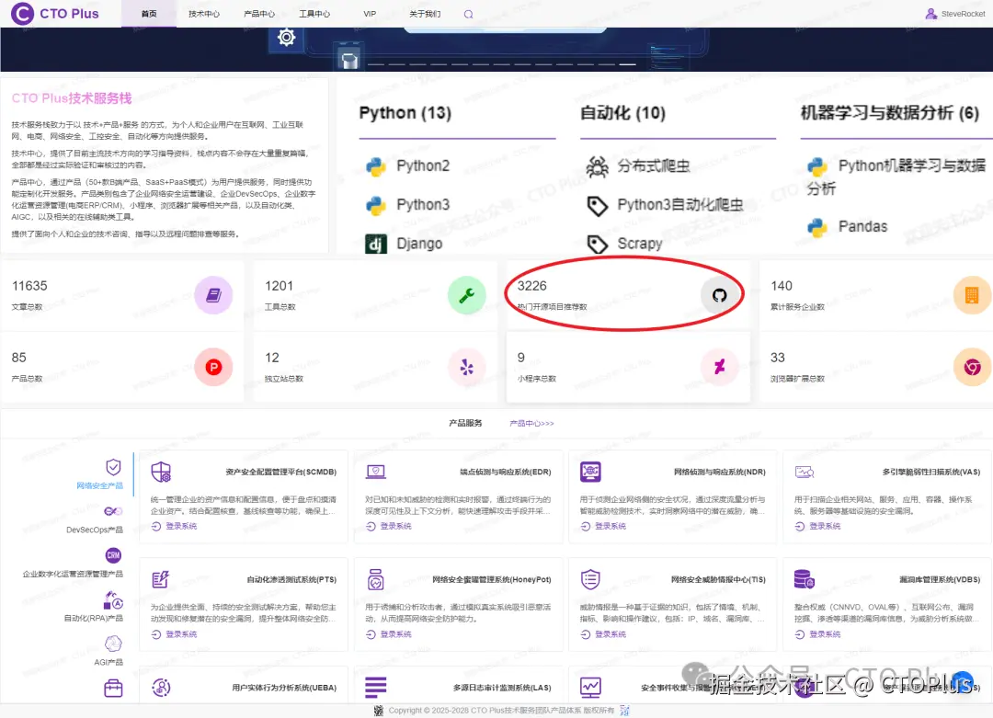Screen dimensions: 993x718
Task: Click the purple book icon for 文章总数
Action: [213, 295]
